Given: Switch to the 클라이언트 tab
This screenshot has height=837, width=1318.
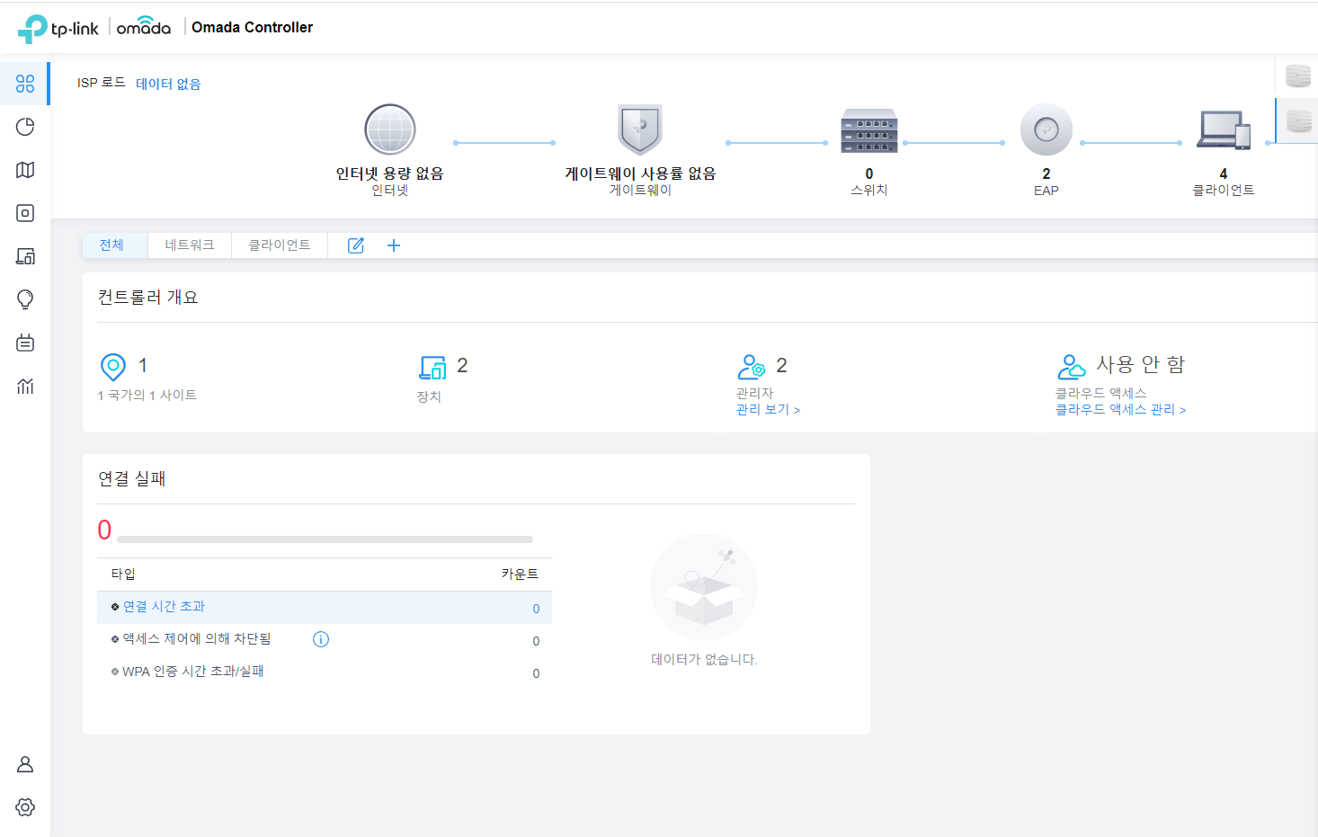Looking at the screenshot, I should [x=280, y=245].
